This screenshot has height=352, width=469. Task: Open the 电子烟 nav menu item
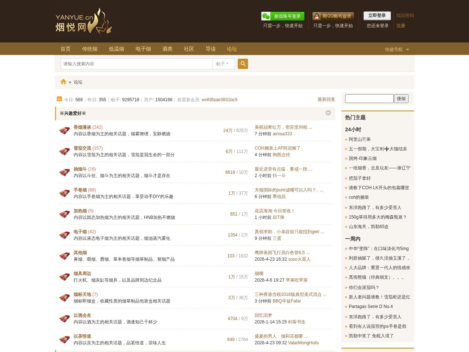143,49
